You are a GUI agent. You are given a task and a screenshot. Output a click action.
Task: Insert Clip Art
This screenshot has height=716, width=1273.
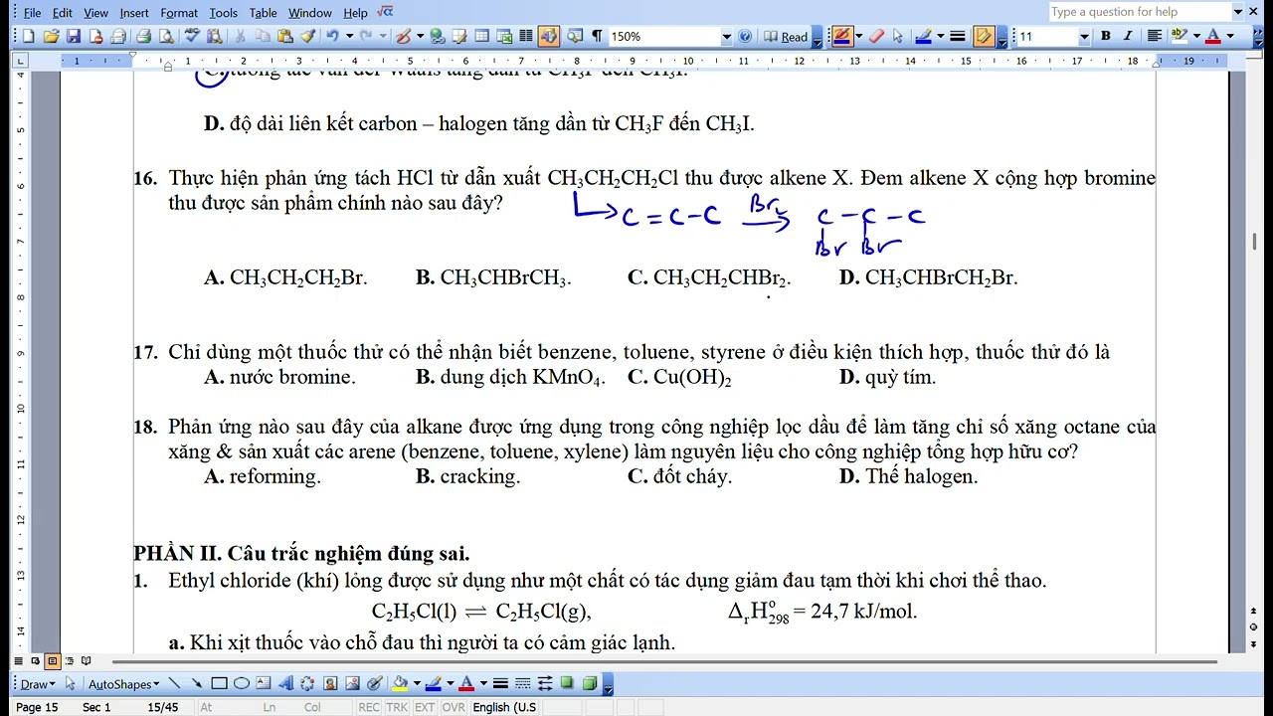(x=330, y=684)
